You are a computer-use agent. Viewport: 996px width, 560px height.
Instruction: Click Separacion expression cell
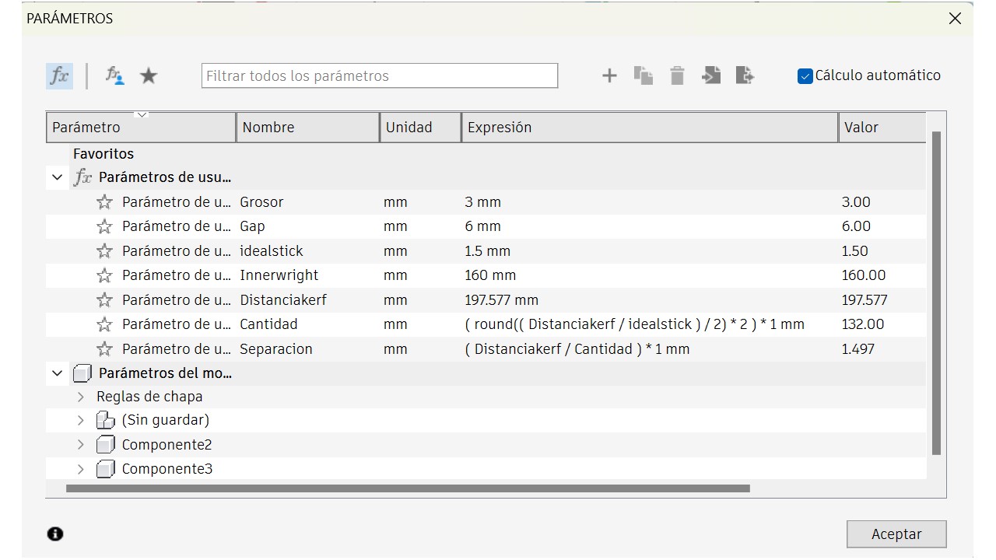pyautogui.click(x=577, y=349)
